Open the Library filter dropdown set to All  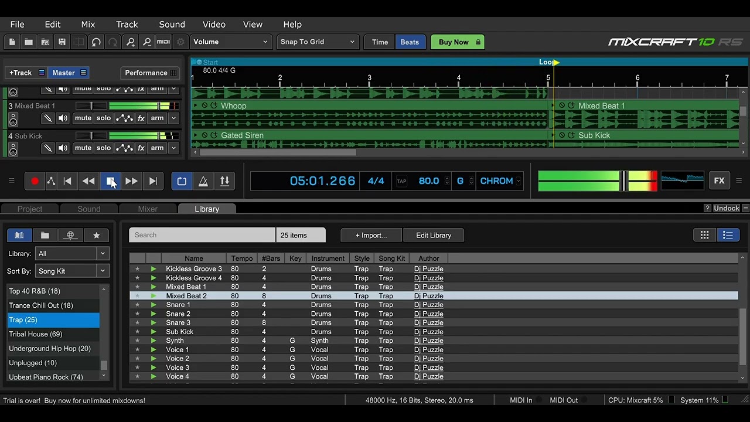click(71, 253)
